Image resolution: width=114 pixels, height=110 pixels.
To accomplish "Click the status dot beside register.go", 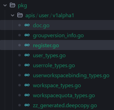I will (x=20, y=45).
